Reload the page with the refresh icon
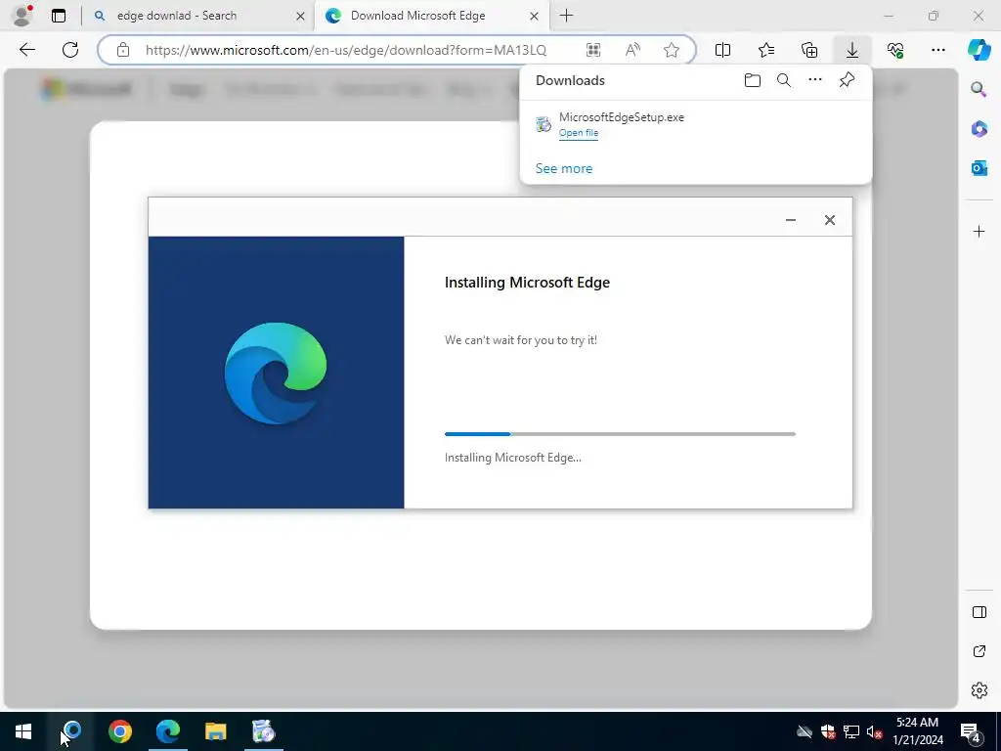Screen dimensions: 1001x751 coord(70,50)
